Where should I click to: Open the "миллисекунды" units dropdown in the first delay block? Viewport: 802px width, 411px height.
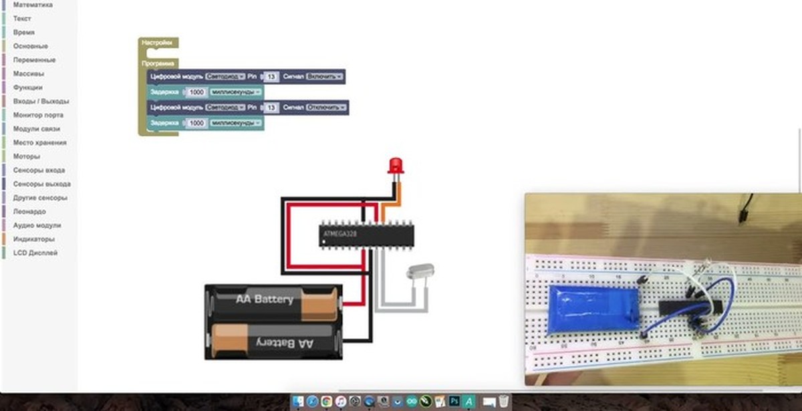(234, 92)
